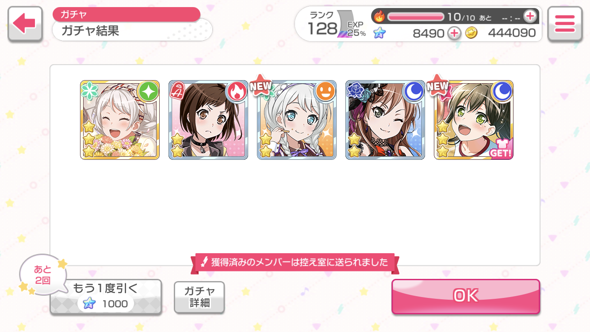
Task: Click the ガチャ pink header tab
Action: coord(126,14)
